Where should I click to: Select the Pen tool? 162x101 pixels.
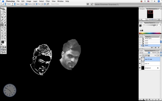click(x=2, y=33)
